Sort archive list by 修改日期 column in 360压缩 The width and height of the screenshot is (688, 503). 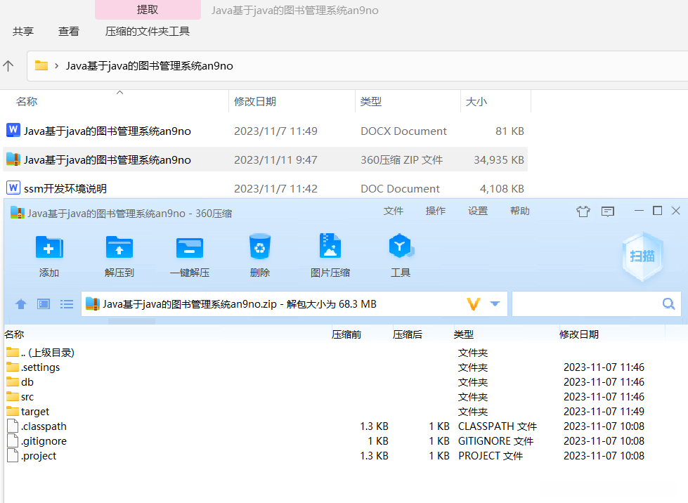click(x=579, y=334)
